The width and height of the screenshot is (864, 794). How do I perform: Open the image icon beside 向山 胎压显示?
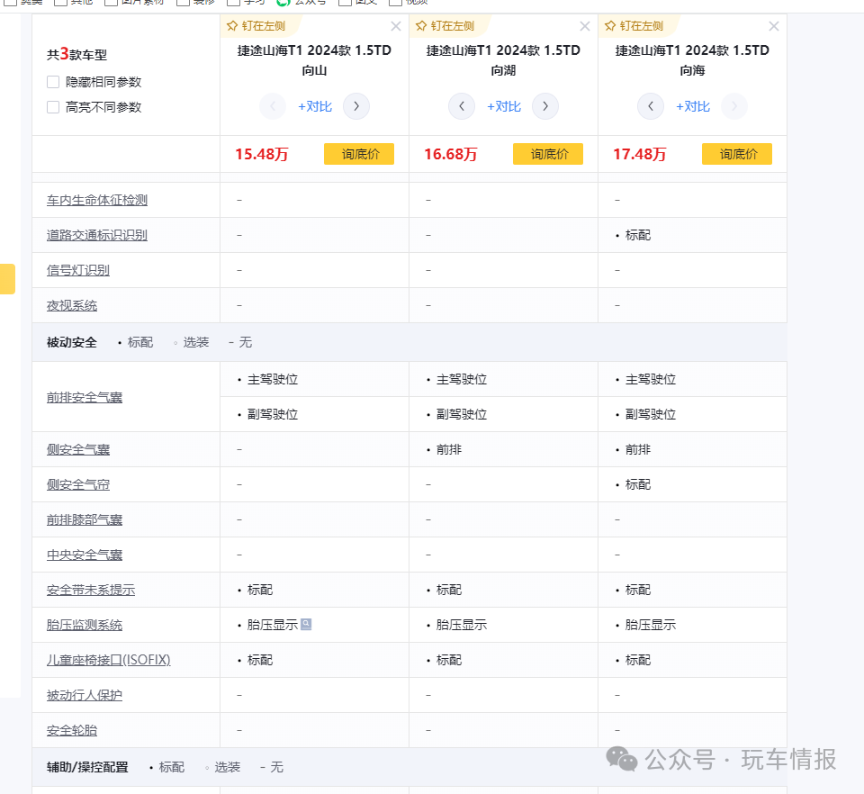tap(306, 624)
